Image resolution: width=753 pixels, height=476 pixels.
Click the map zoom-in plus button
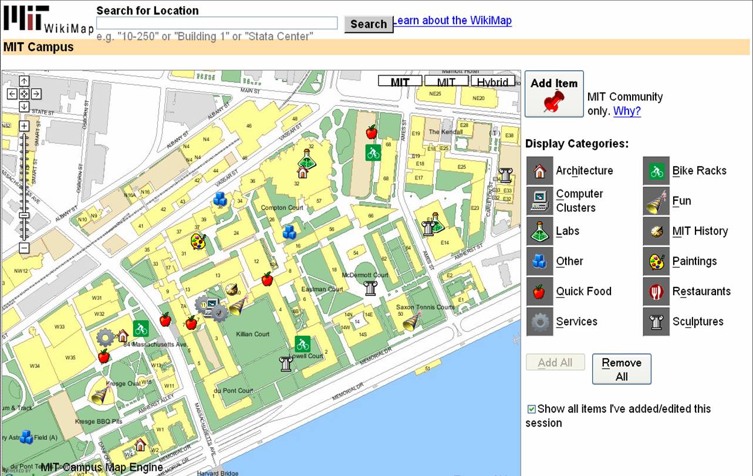24,126
